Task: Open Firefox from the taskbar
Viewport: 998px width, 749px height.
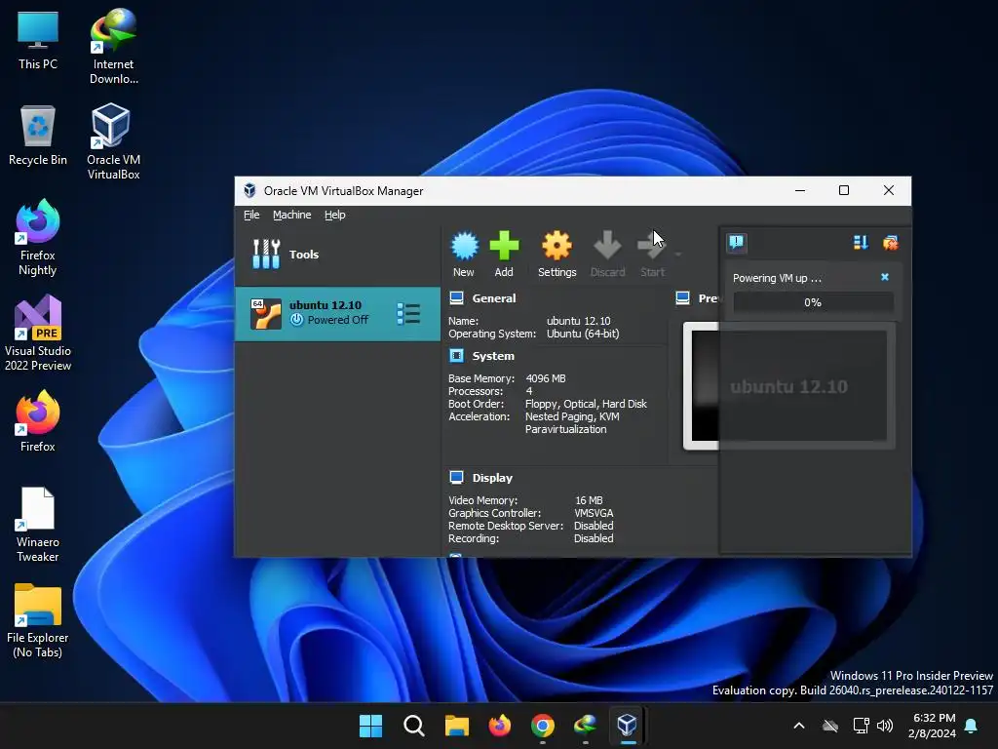Action: (500, 726)
